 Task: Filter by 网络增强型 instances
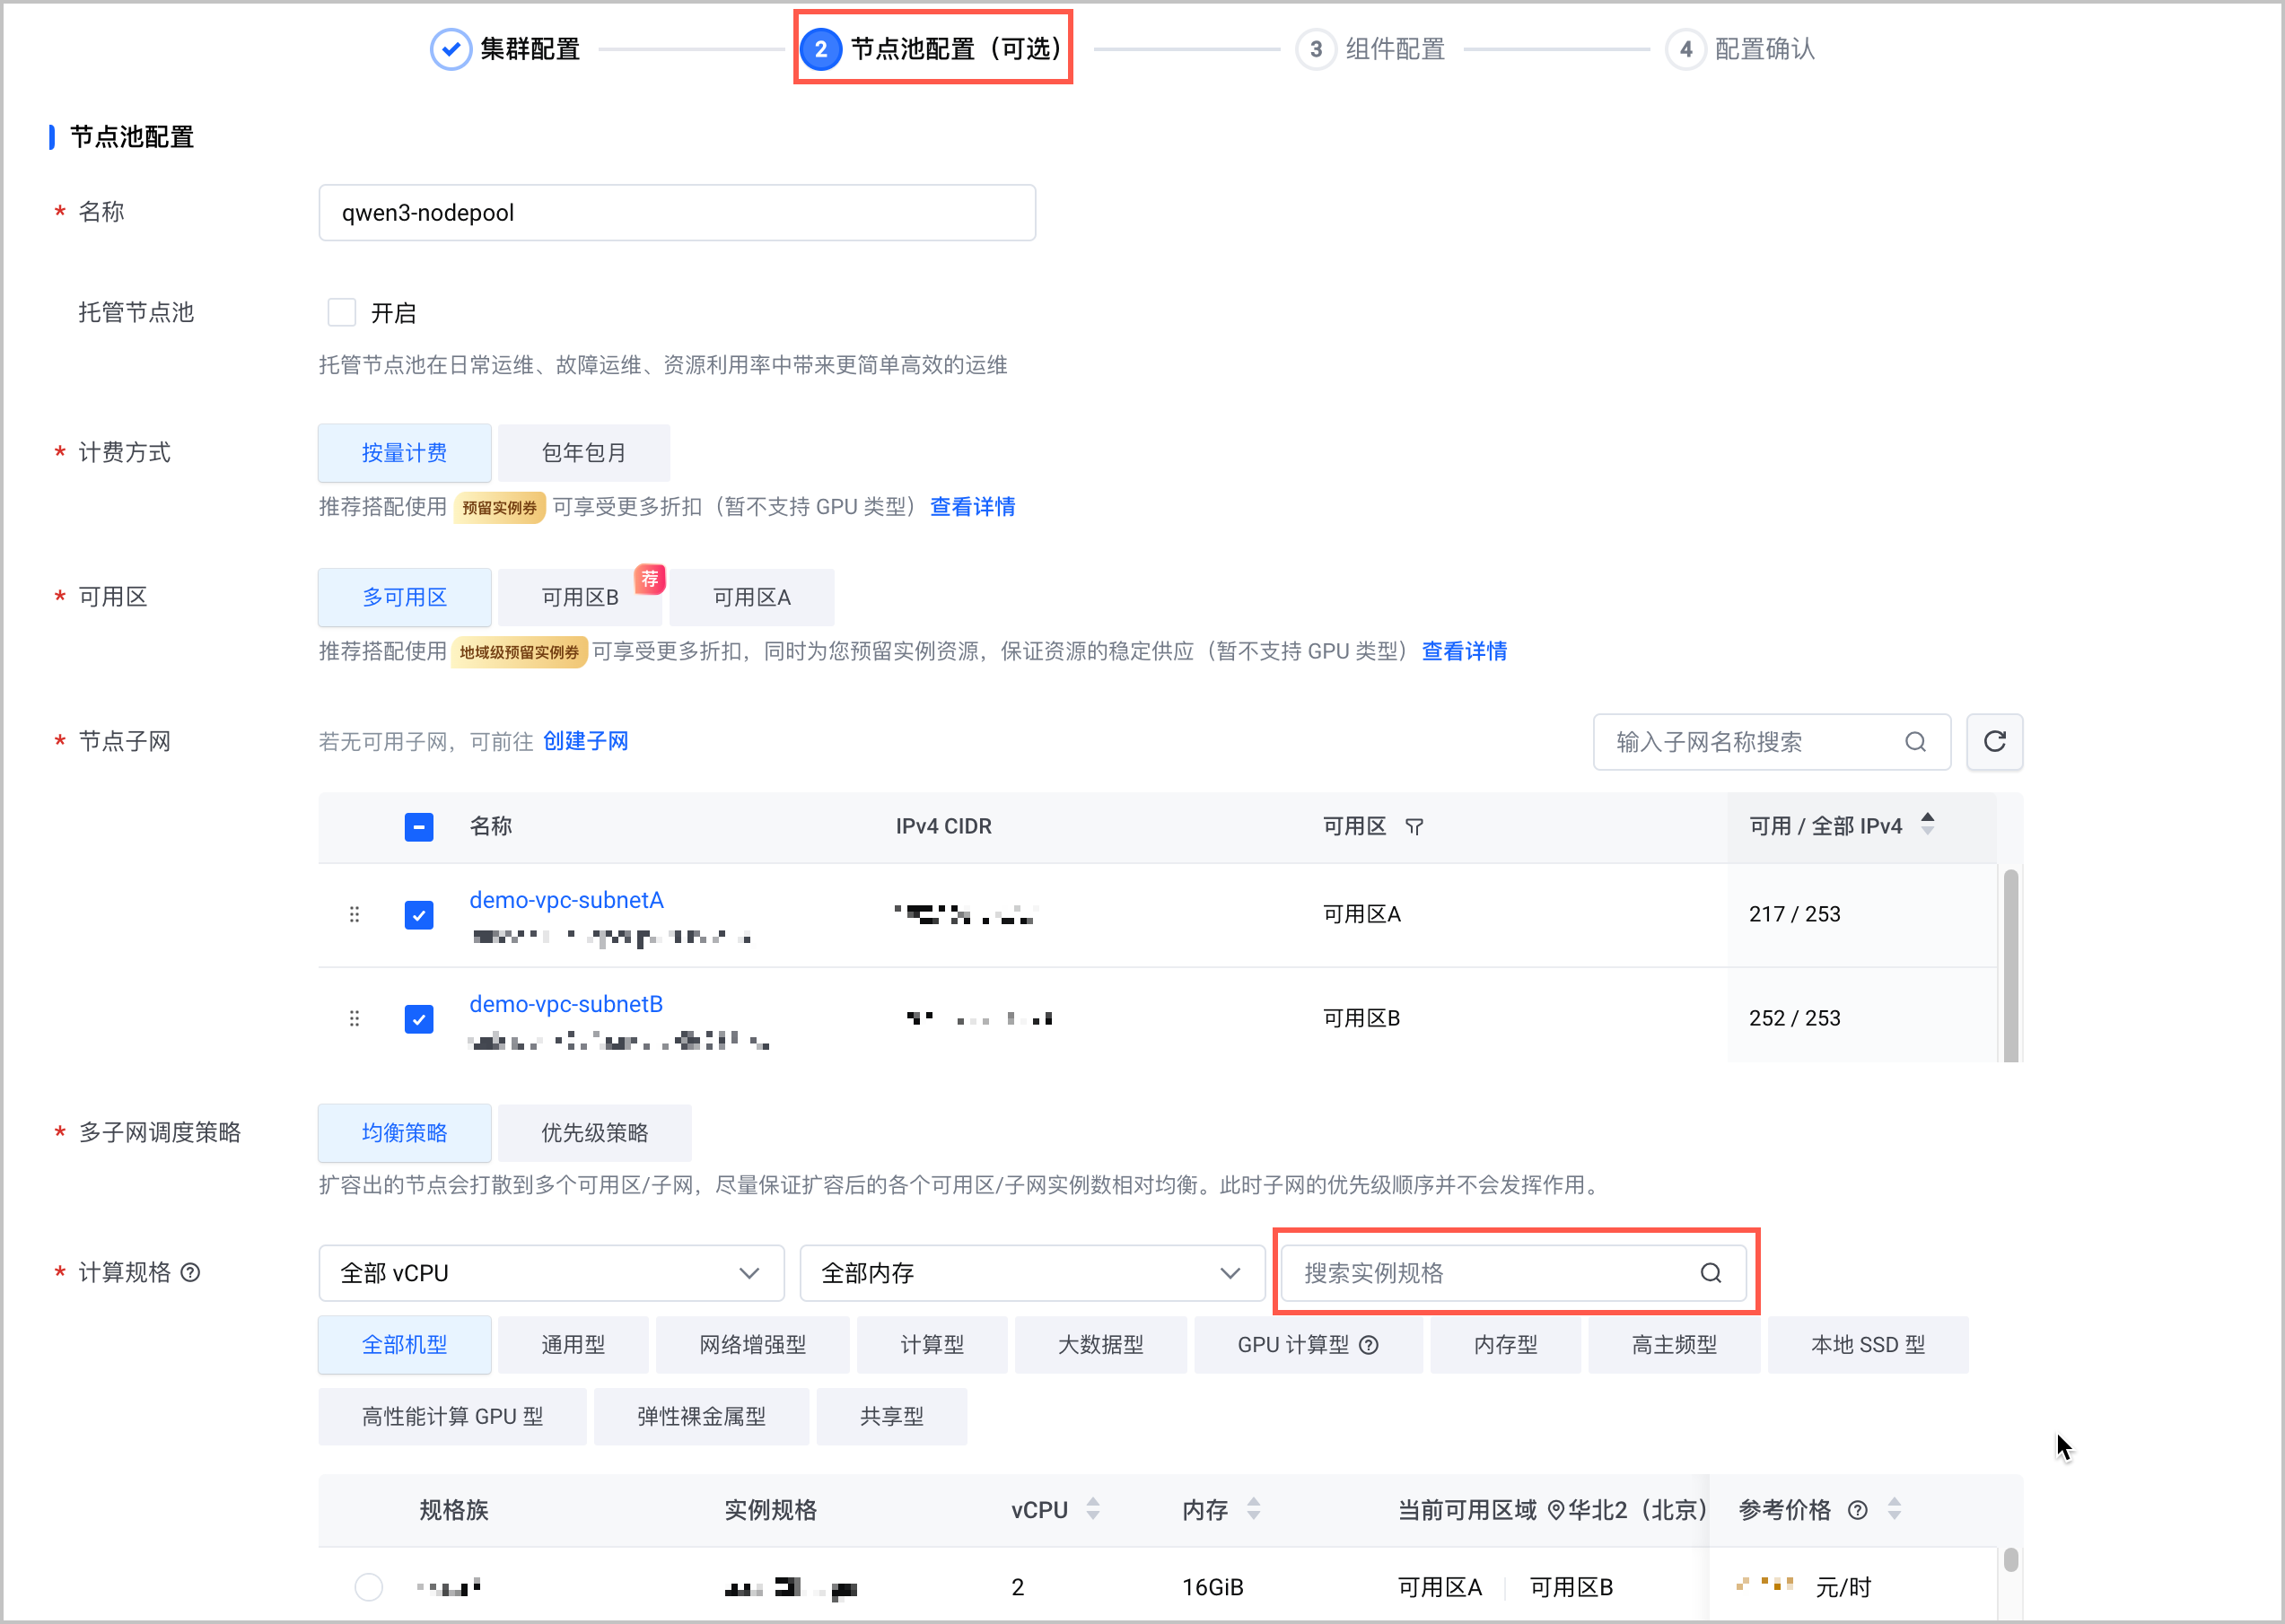[x=752, y=1345]
